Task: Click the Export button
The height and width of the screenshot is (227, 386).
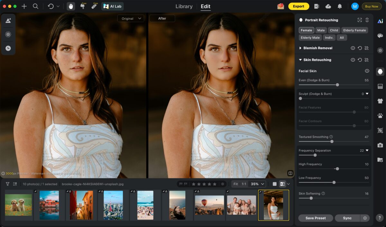Action: coord(299,6)
